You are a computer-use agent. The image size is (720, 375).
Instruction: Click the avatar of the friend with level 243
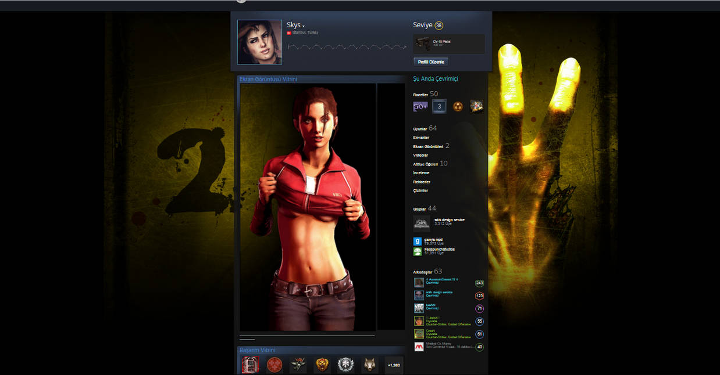tap(419, 283)
